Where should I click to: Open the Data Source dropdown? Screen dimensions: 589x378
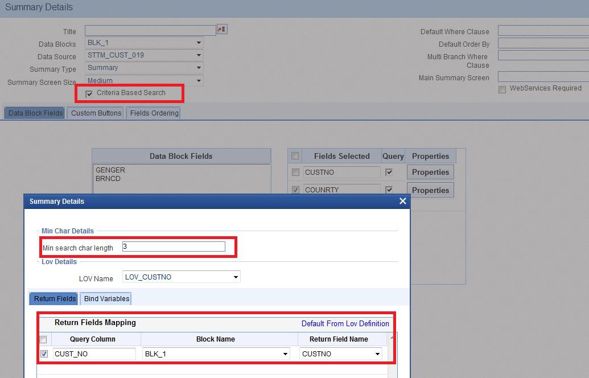144,55
